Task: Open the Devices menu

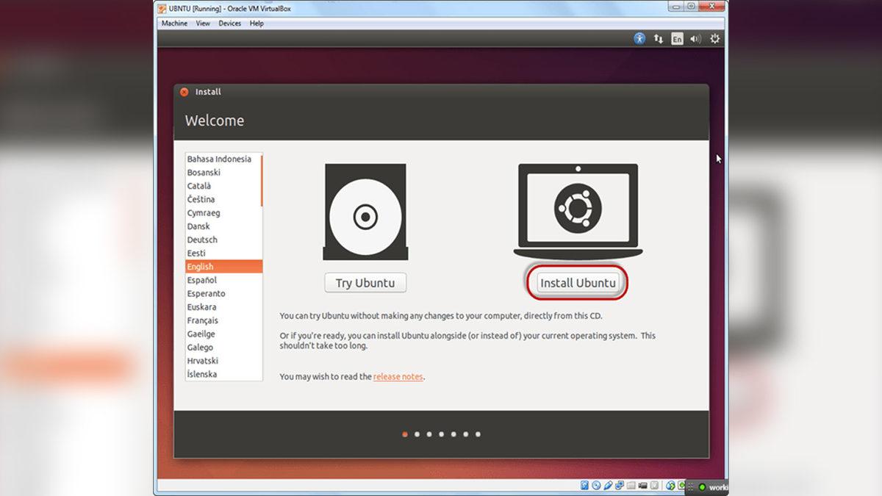Action: pos(229,23)
